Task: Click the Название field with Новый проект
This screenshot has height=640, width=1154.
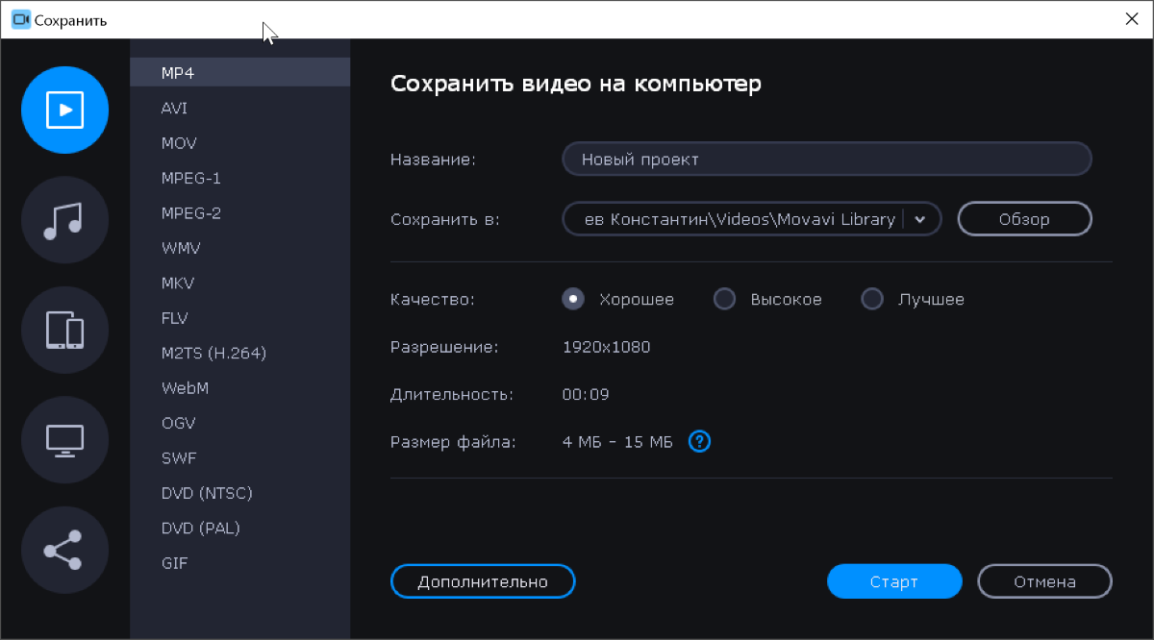Action: coord(827,160)
